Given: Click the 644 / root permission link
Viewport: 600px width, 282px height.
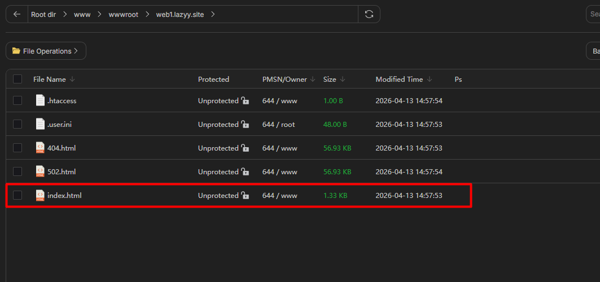Looking at the screenshot, I should pos(279,124).
